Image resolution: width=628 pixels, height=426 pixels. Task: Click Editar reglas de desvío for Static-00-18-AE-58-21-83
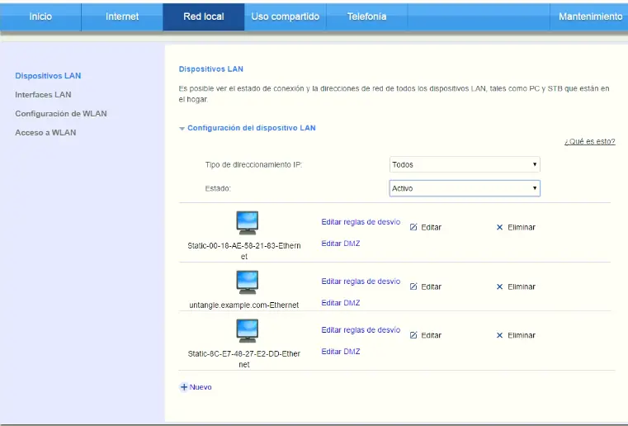pos(361,222)
